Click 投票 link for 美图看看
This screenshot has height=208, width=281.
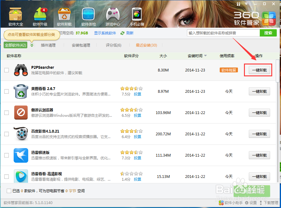pyautogui.click(x=137, y=94)
